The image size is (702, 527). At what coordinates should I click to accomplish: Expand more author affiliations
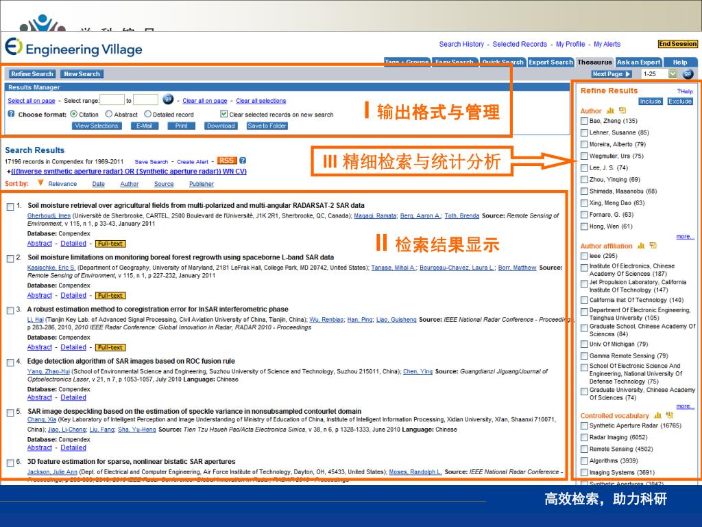pyautogui.click(x=685, y=406)
